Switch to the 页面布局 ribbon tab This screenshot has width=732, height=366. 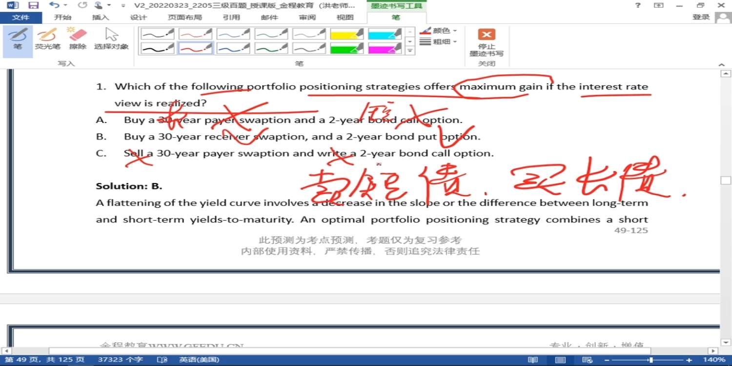pyautogui.click(x=185, y=18)
